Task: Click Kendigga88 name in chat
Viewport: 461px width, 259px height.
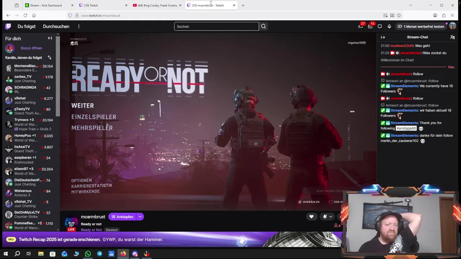Action: tap(406, 128)
